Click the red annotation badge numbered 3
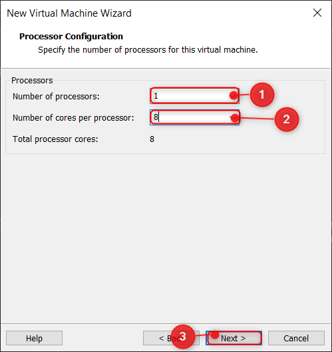Screen dimensions: 332x352 pyautogui.click(x=182, y=337)
